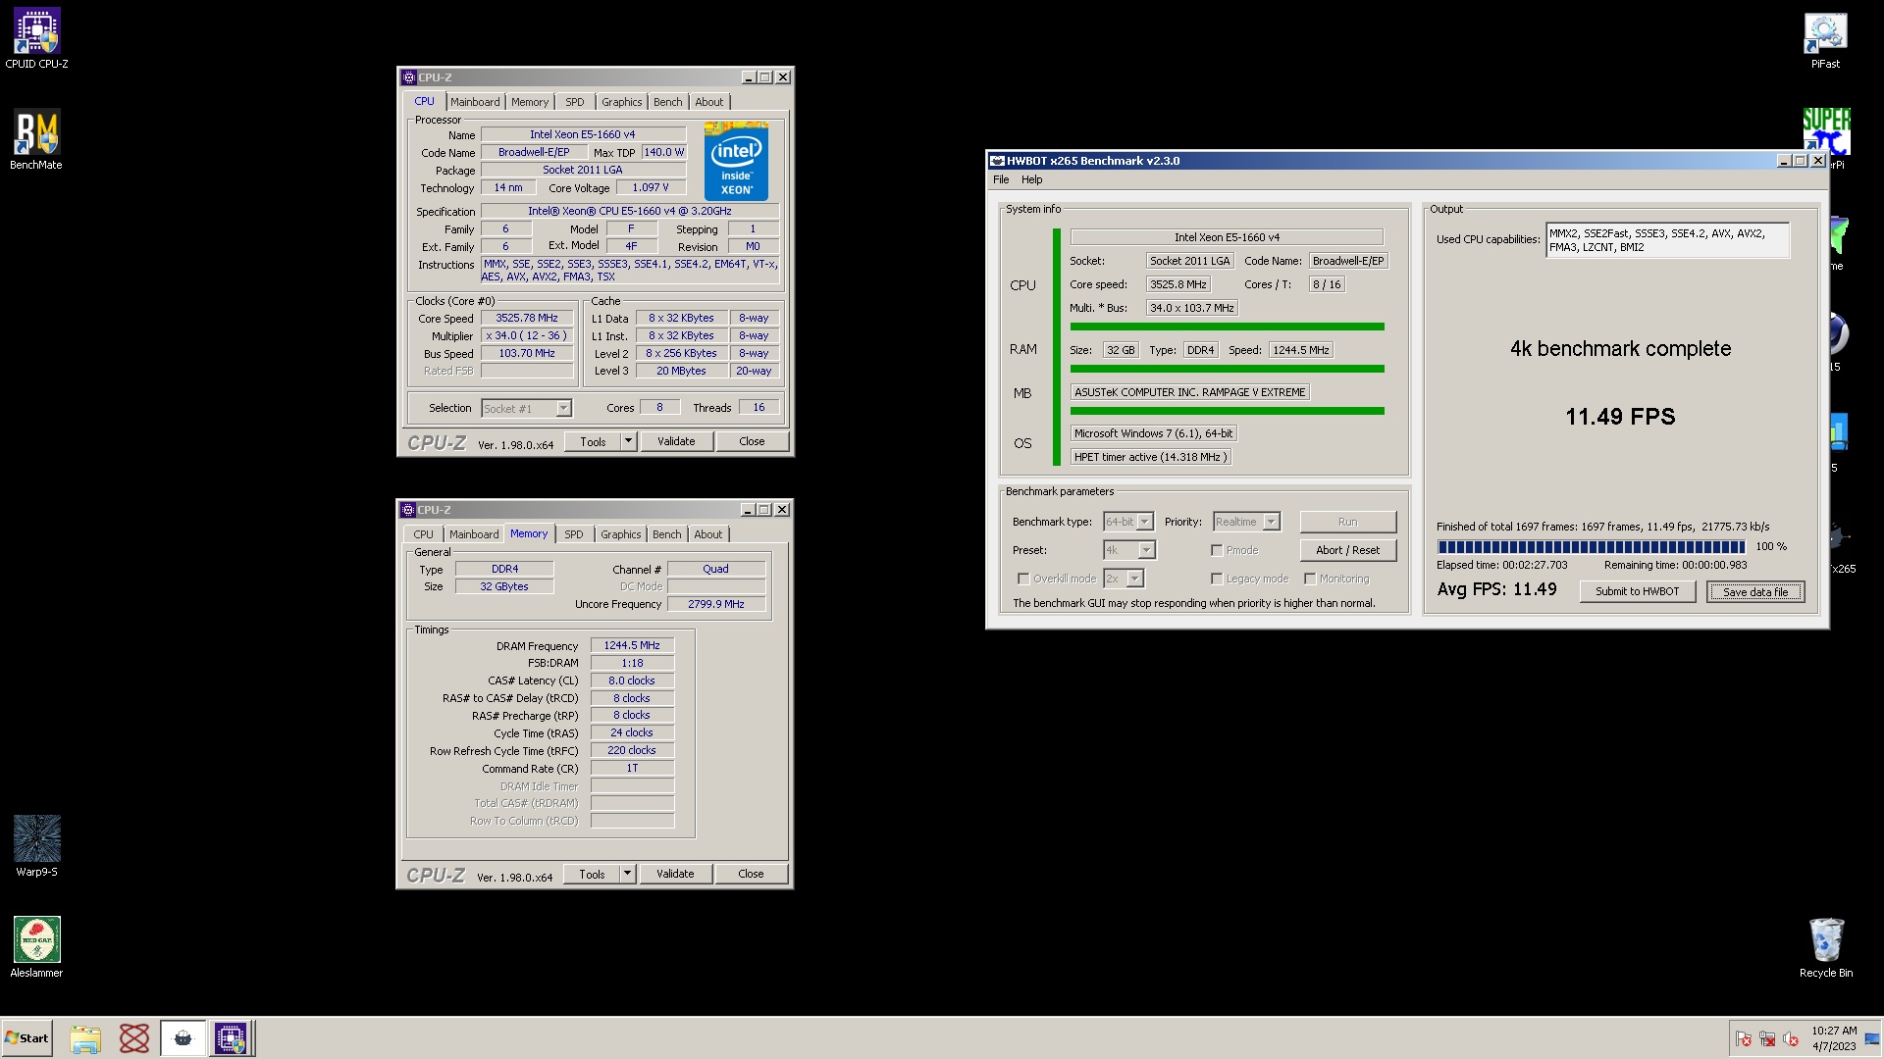Image resolution: width=1884 pixels, height=1059 pixels.
Task: Click the CPU-Z title bar icon in upper window
Action: pos(408,77)
